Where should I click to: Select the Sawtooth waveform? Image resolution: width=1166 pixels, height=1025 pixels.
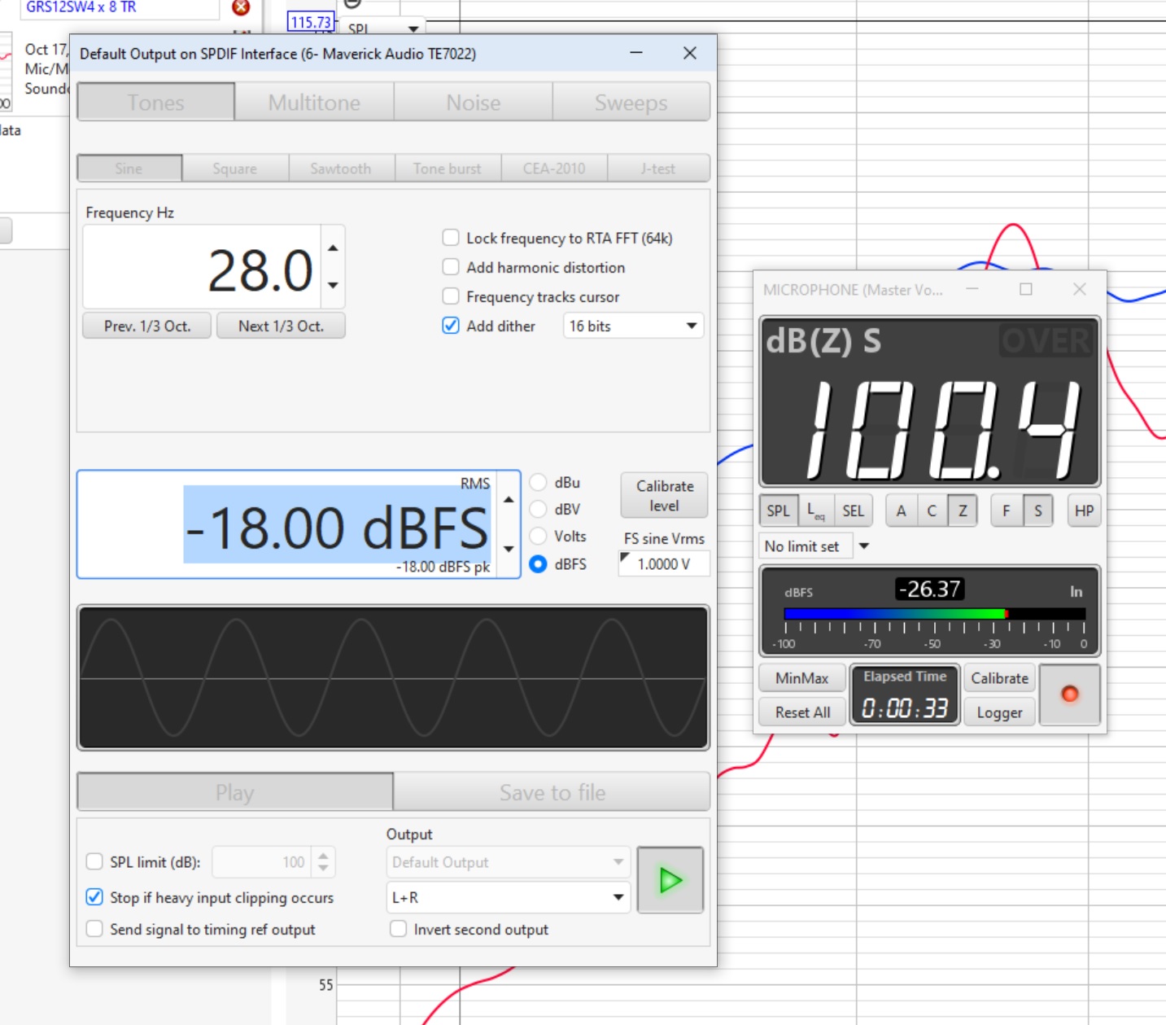pyautogui.click(x=341, y=169)
